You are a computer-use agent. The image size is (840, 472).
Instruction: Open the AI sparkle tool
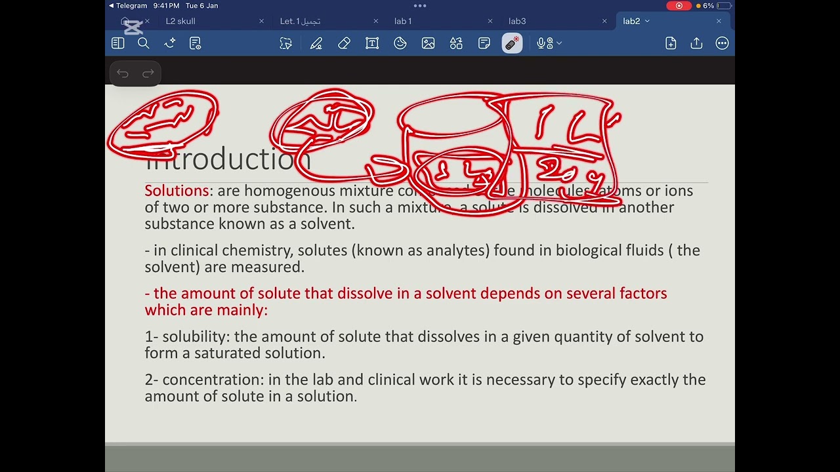coord(170,43)
